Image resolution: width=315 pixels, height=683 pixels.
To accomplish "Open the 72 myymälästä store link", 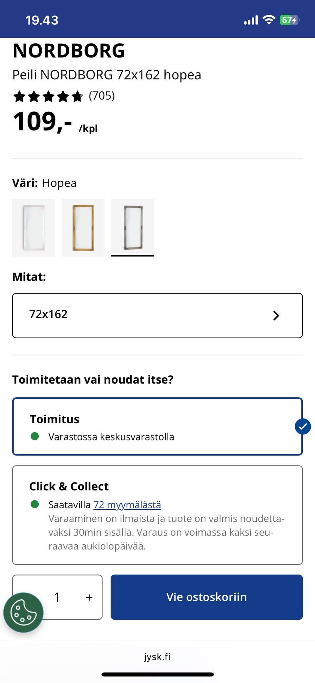I will pos(127,505).
